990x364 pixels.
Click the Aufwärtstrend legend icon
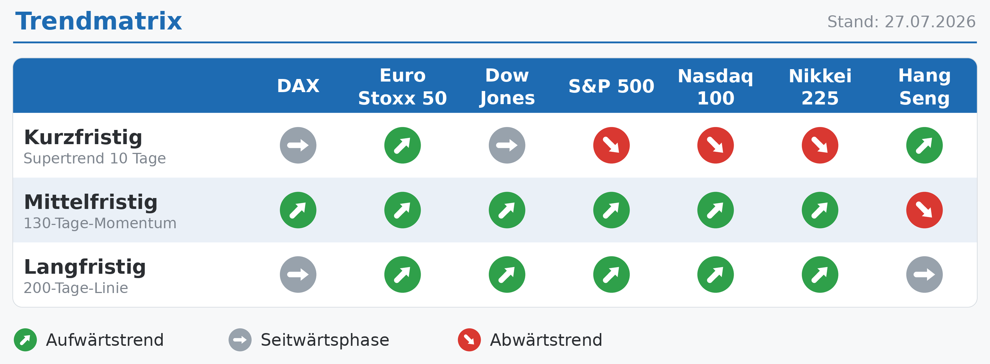[x=25, y=340]
